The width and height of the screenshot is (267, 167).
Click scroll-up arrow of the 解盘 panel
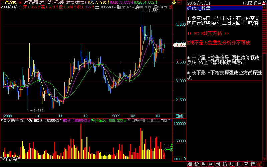[x=264, y=8]
